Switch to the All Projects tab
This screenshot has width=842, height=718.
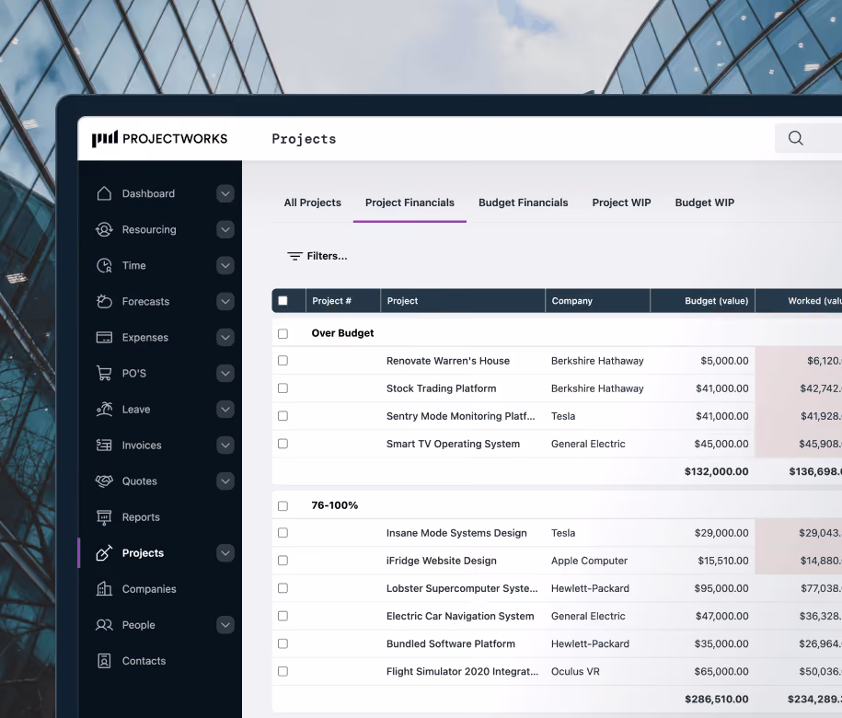tap(313, 203)
